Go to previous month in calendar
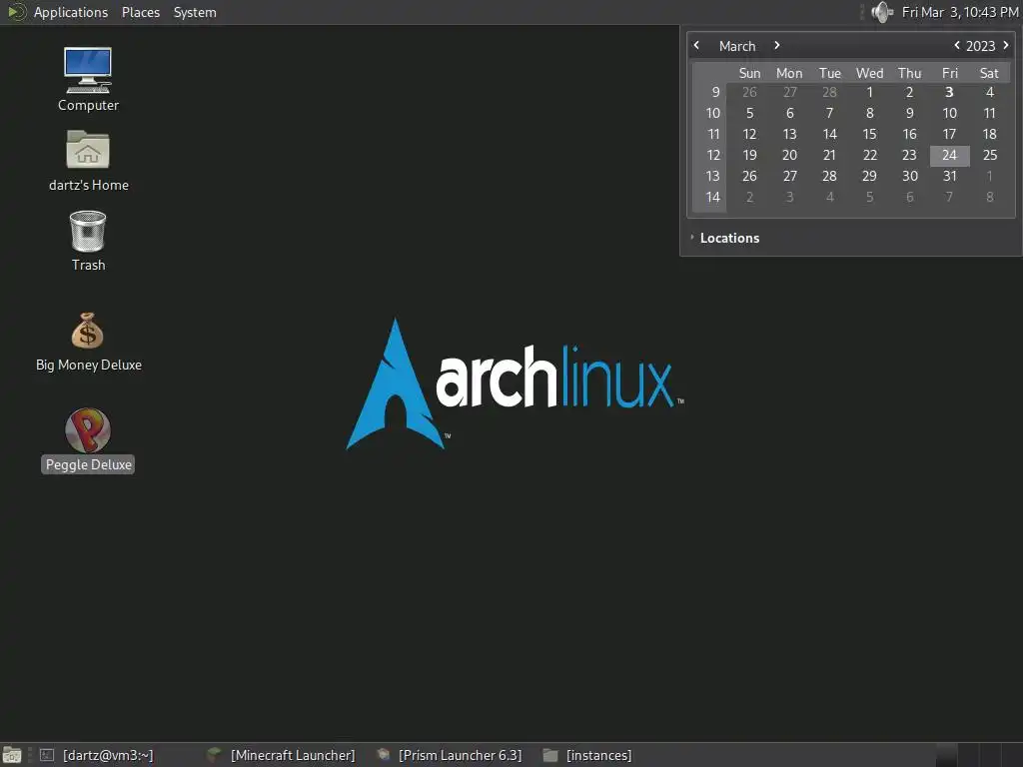 [x=696, y=45]
